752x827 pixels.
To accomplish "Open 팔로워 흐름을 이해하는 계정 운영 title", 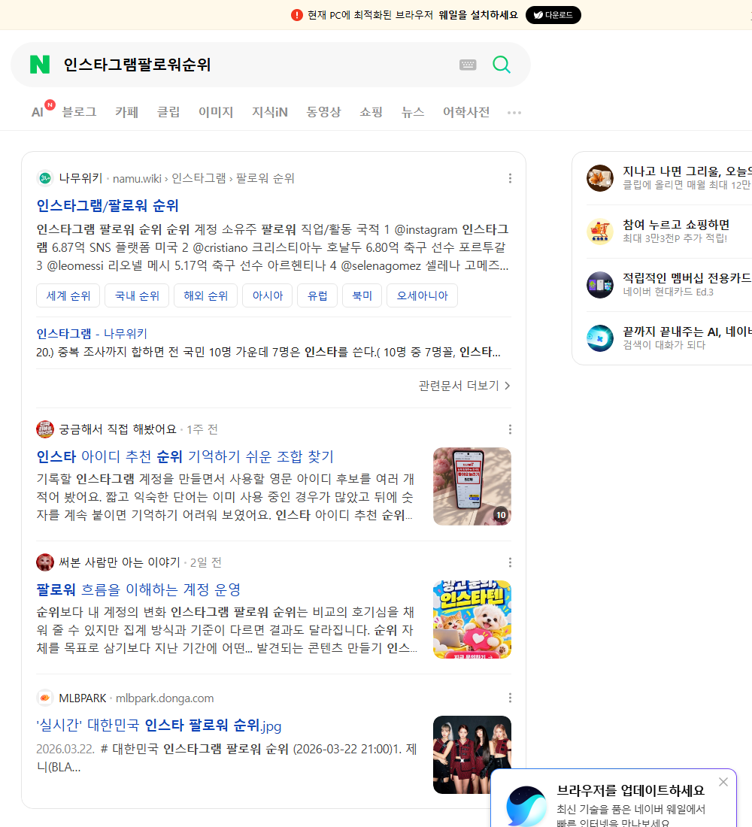I will coord(138,589).
